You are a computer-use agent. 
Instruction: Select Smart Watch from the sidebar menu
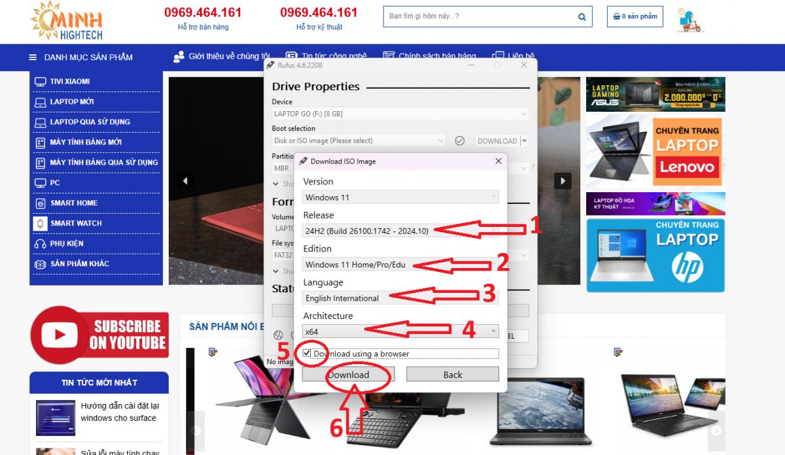click(x=76, y=224)
